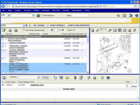Click the fit illustration to window icon
The width and height of the screenshot is (140, 105).
coord(115,30)
